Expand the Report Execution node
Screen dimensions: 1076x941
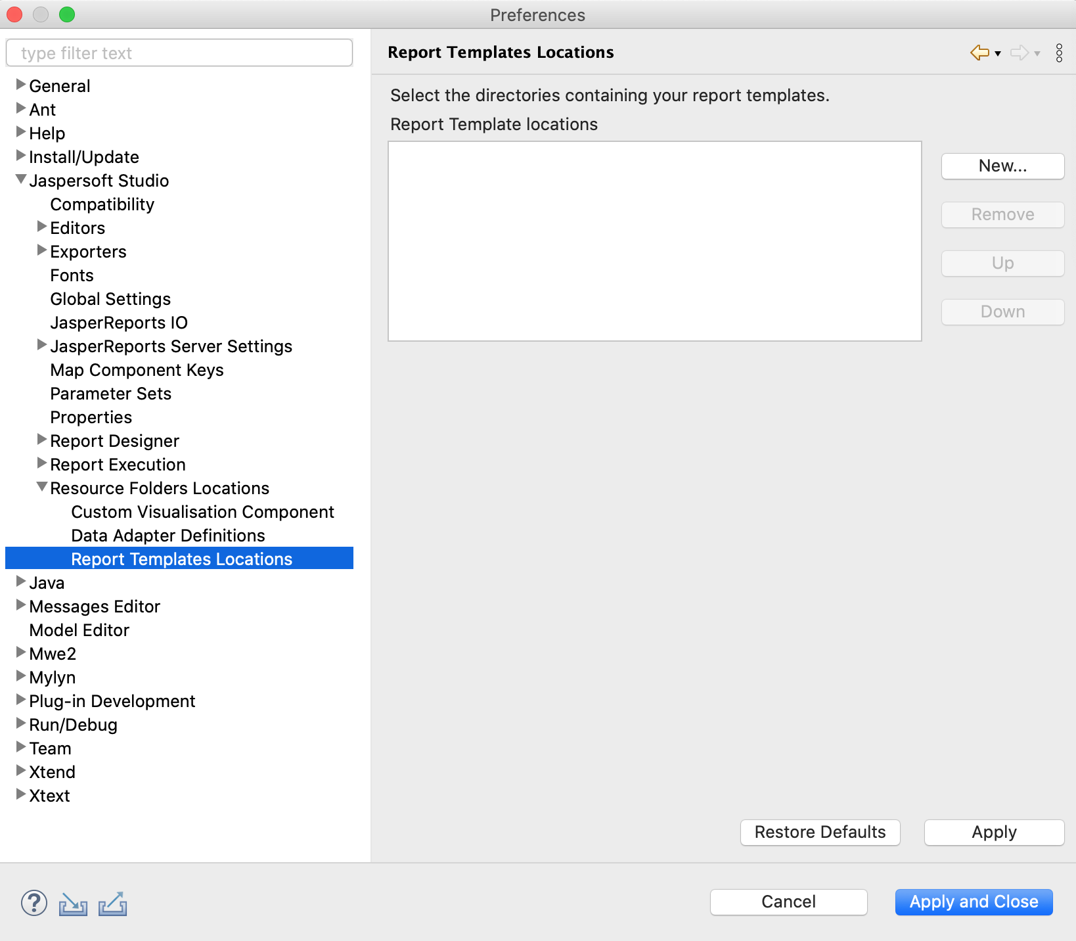42,463
